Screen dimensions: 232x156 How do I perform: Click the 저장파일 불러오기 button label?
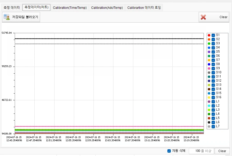click(25, 17)
